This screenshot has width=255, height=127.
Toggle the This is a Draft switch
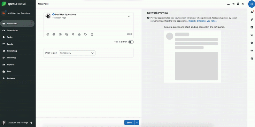click(x=131, y=42)
